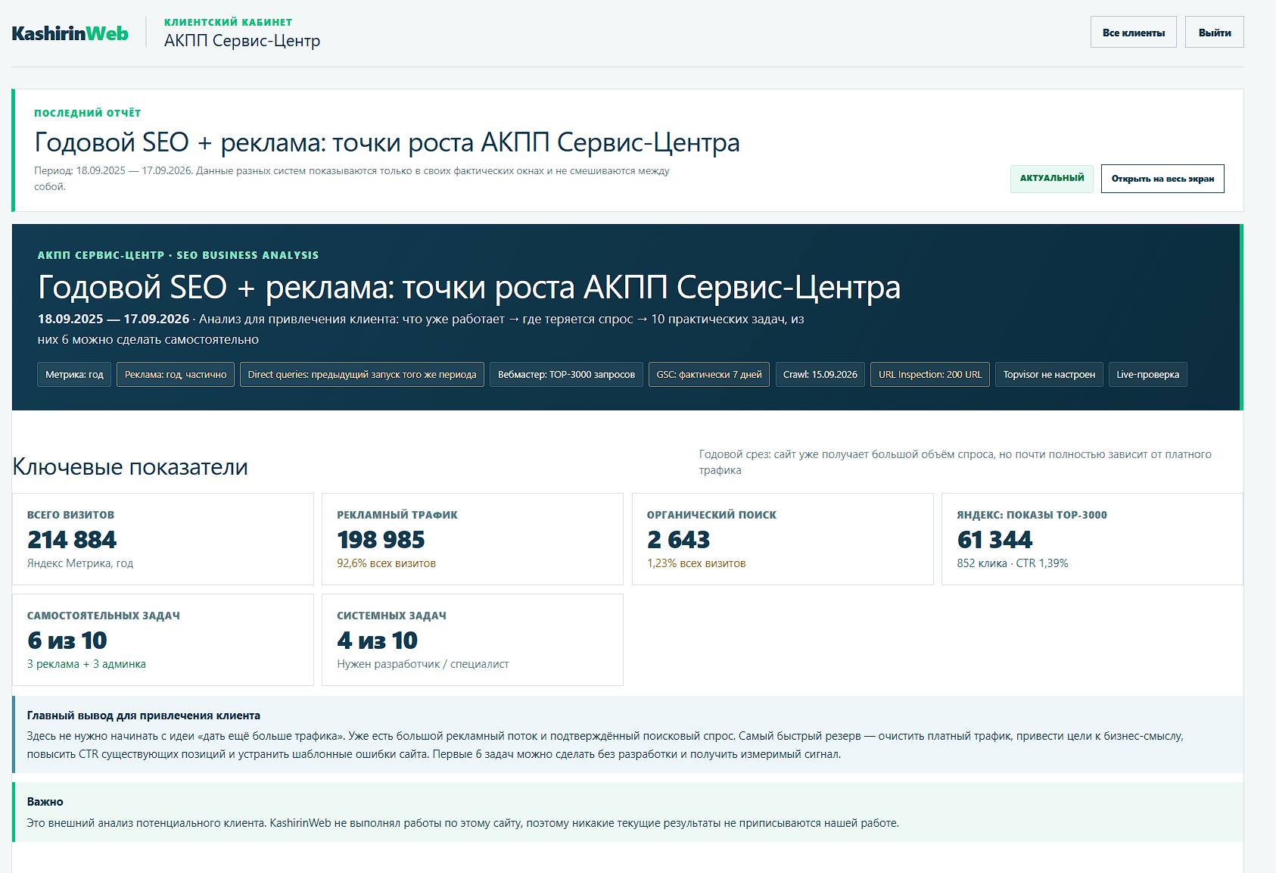
Task: Click the Главный вывод для привлечения клиента heading
Action: [x=144, y=716]
